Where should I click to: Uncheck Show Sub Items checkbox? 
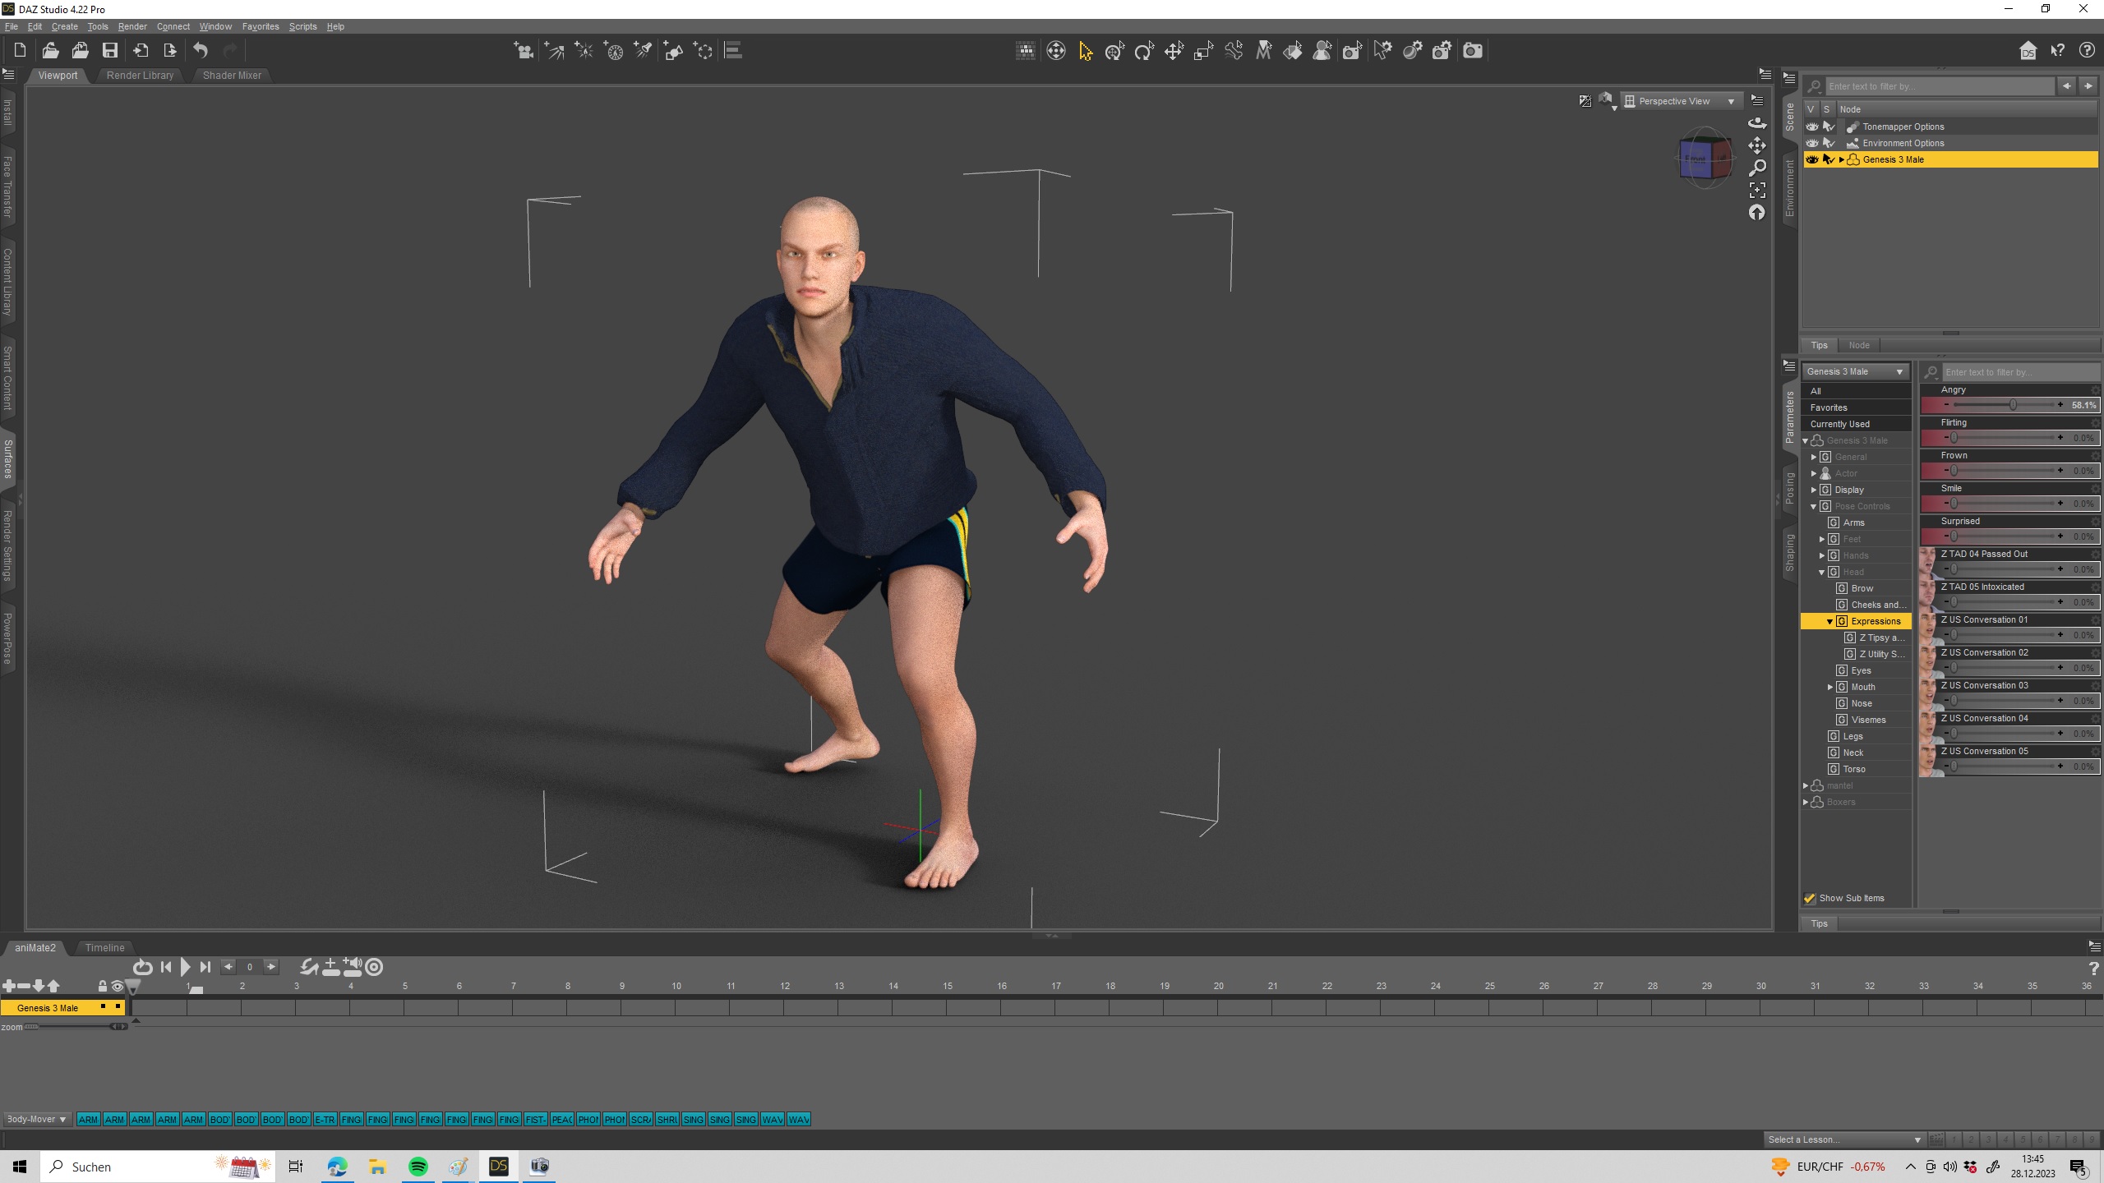[1809, 898]
